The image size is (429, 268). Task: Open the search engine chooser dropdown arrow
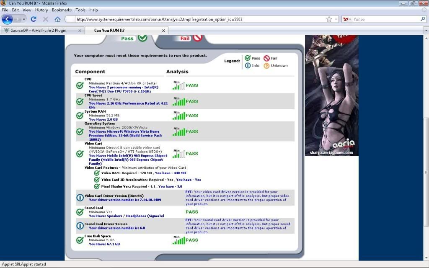pyautogui.click(x=350, y=19)
